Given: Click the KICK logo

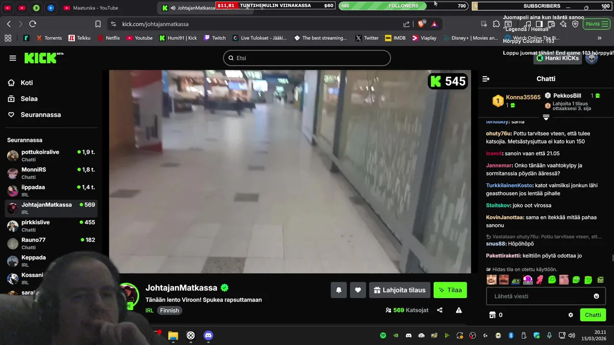Looking at the screenshot, I should pos(44,58).
